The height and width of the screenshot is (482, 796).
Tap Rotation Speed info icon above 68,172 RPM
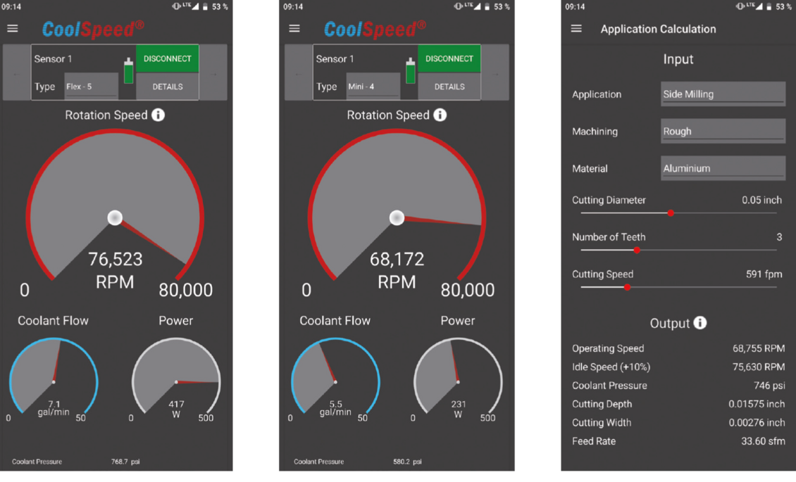pyautogui.click(x=440, y=115)
